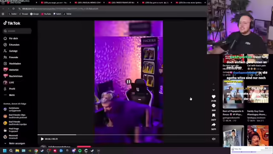Open Bad Friends Clips account
Screen dimensions: 273x154
click(x=15, y=116)
